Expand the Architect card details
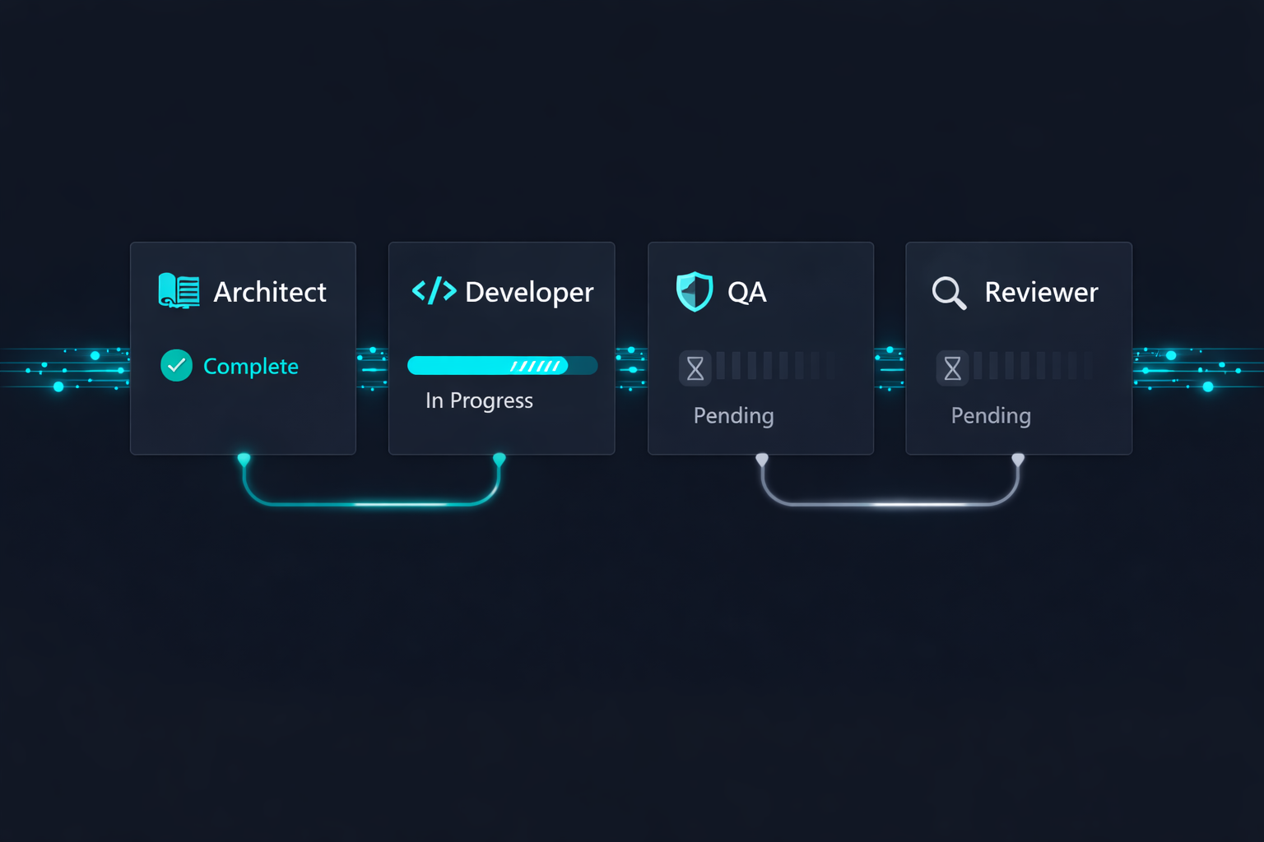Viewport: 1264px width, 842px height. pyautogui.click(x=243, y=348)
